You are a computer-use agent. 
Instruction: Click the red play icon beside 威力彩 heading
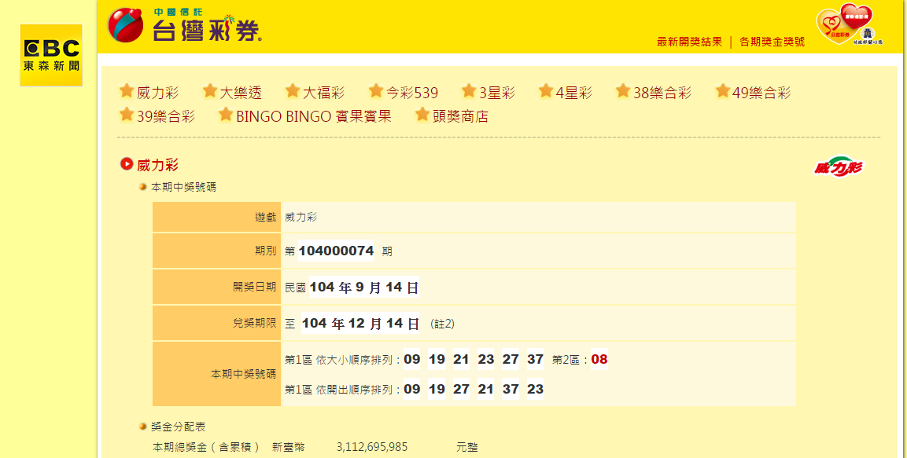[127, 164]
